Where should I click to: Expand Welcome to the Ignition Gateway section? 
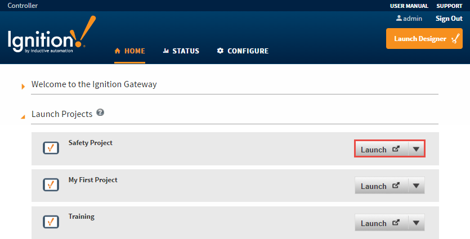(x=23, y=86)
